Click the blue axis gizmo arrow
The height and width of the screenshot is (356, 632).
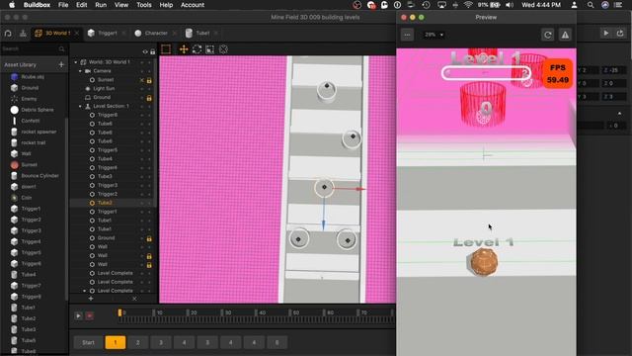[x=323, y=225]
